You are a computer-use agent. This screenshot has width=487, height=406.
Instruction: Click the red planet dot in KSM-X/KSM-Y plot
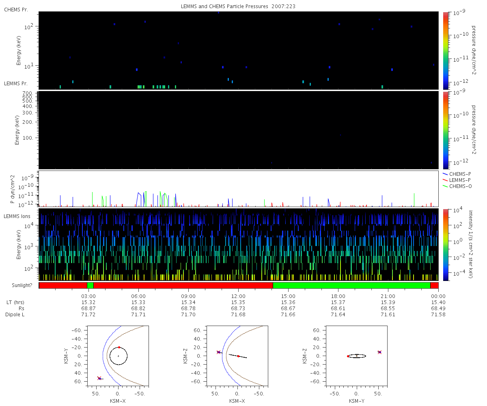119,347
